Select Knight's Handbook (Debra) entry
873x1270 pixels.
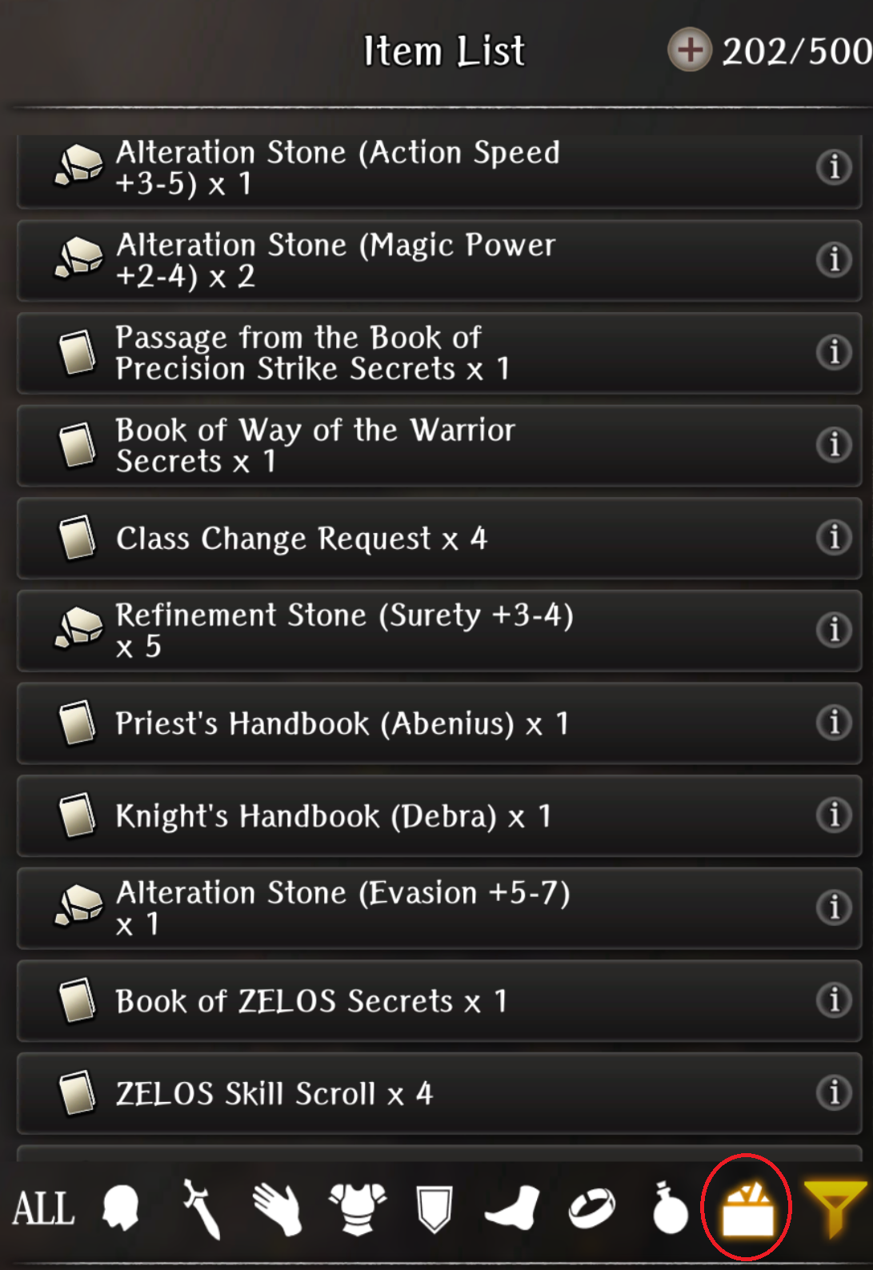coord(439,816)
